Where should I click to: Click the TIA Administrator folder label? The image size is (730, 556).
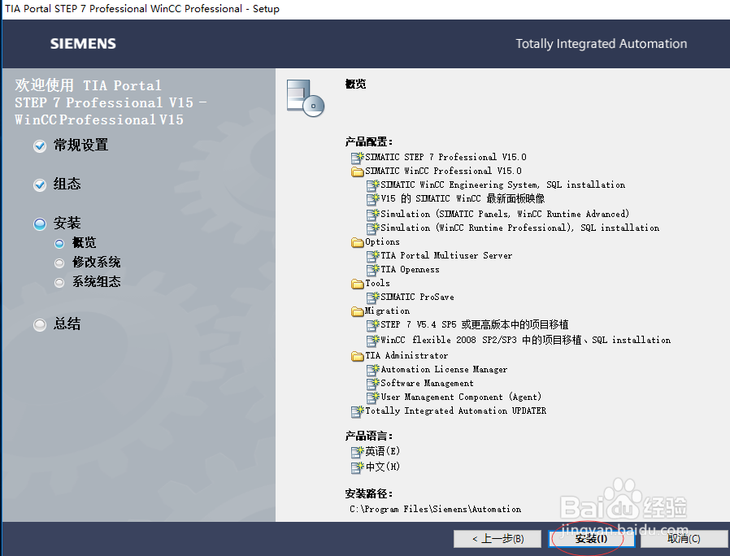tap(406, 356)
